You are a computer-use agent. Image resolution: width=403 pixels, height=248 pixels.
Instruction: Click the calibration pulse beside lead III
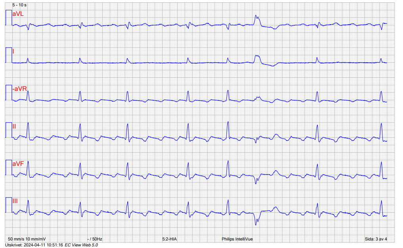pos(8,205)
